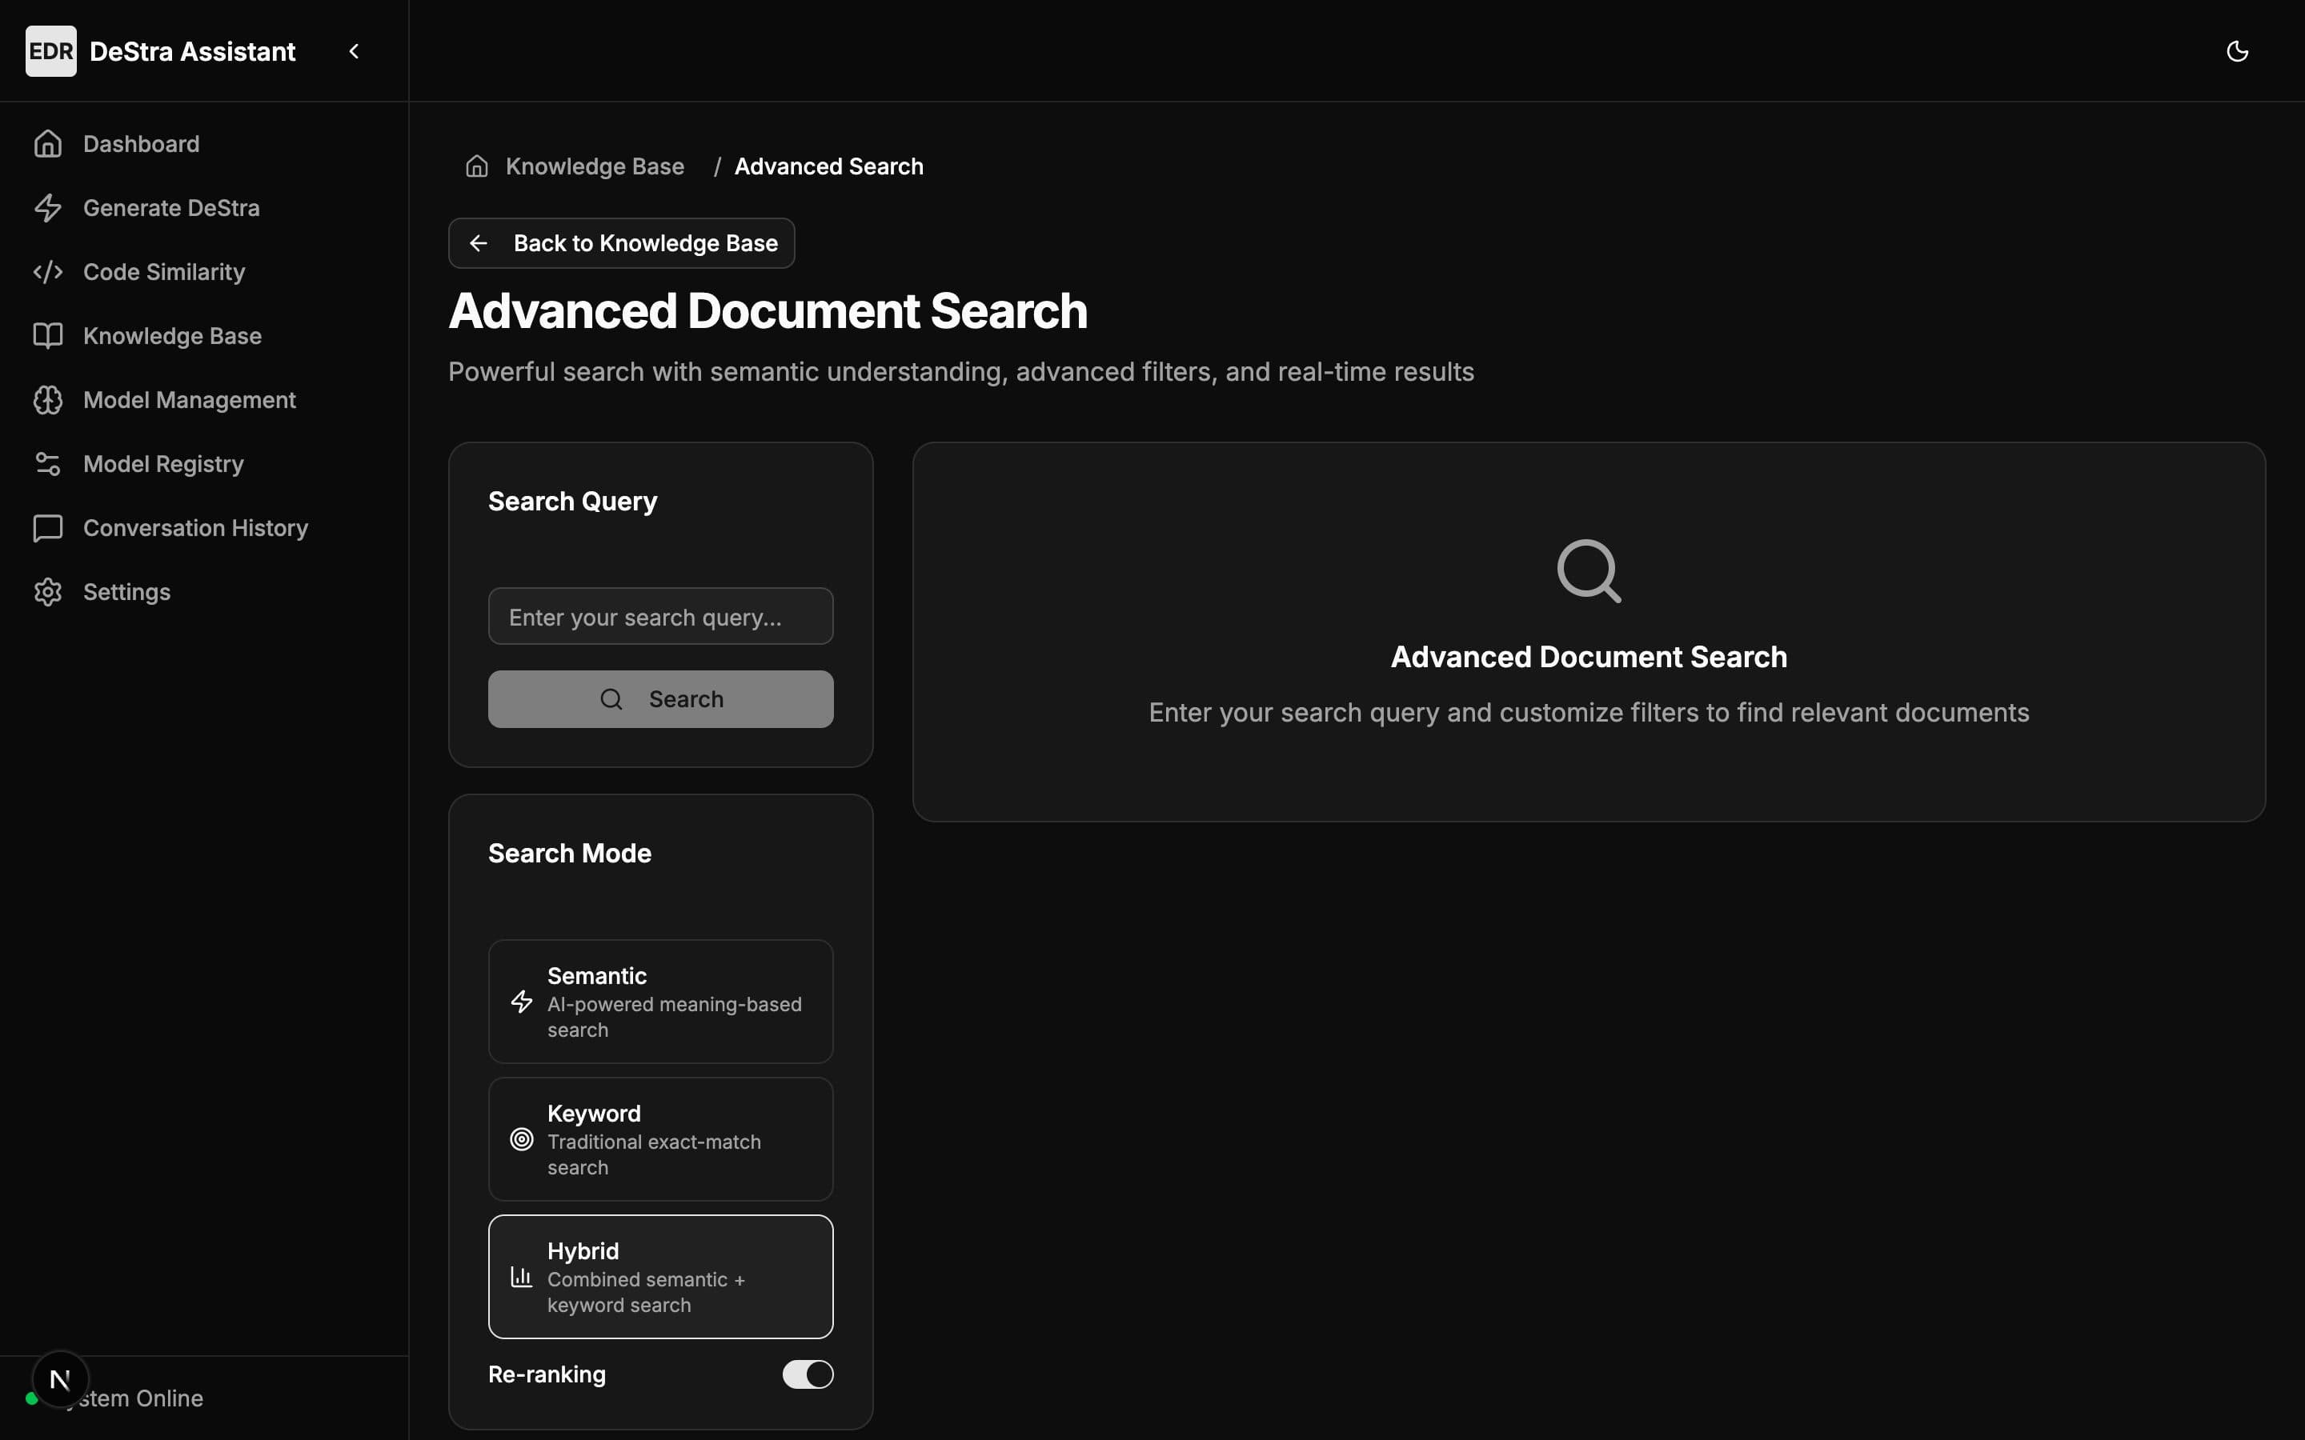Select Keyword search mode
2305x1440 pixels.
point(661,1139)
